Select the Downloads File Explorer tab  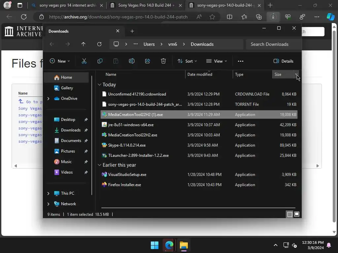(84, 31)
